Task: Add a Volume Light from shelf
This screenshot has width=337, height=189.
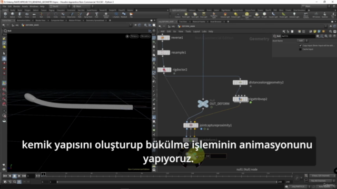Action: (225, 15)
